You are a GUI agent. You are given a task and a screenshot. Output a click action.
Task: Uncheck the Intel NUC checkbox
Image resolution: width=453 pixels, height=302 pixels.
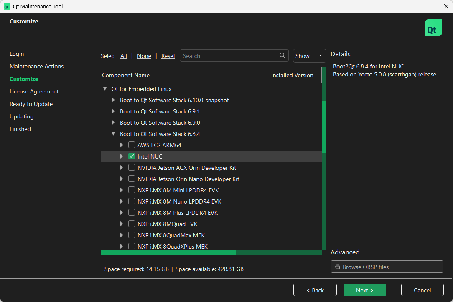pyautogui.click(x=132, y=156)
